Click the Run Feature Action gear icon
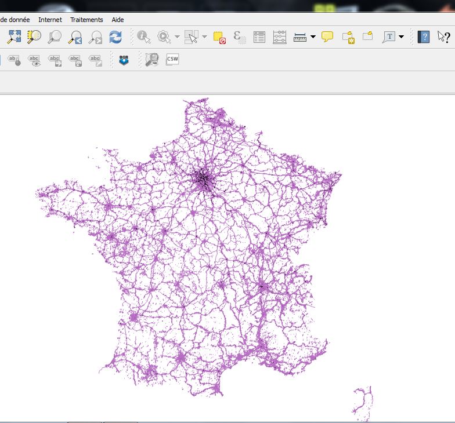 (x=164, y=37)
